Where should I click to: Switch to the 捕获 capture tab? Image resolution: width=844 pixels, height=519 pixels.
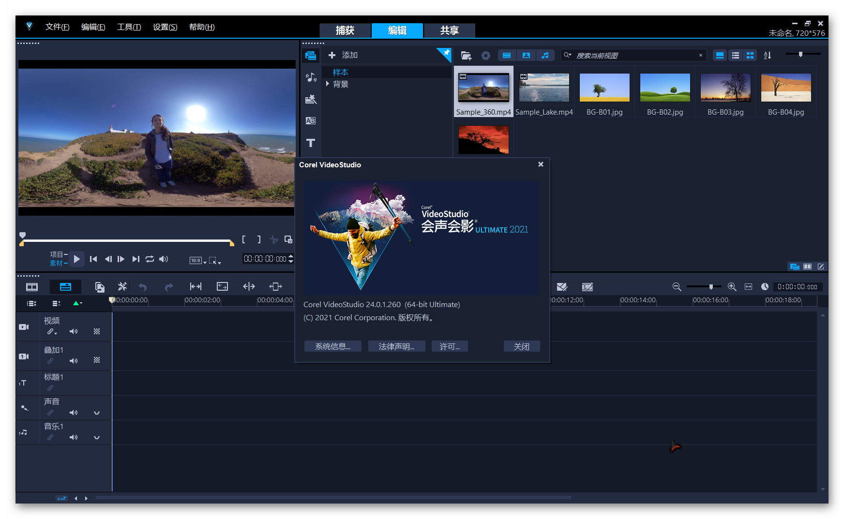tap(345, 30)
